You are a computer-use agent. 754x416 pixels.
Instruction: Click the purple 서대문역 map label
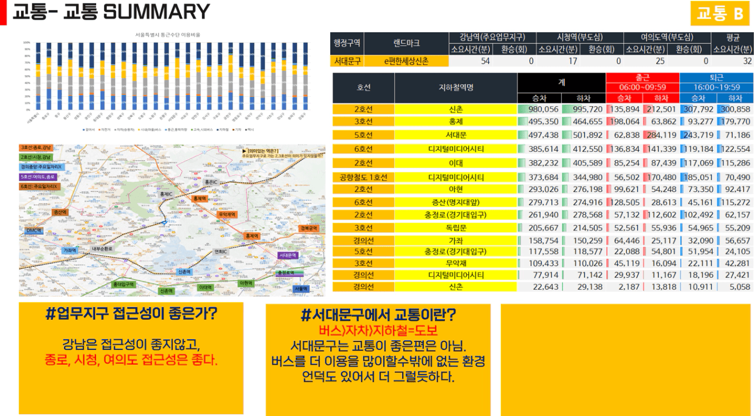288,255
